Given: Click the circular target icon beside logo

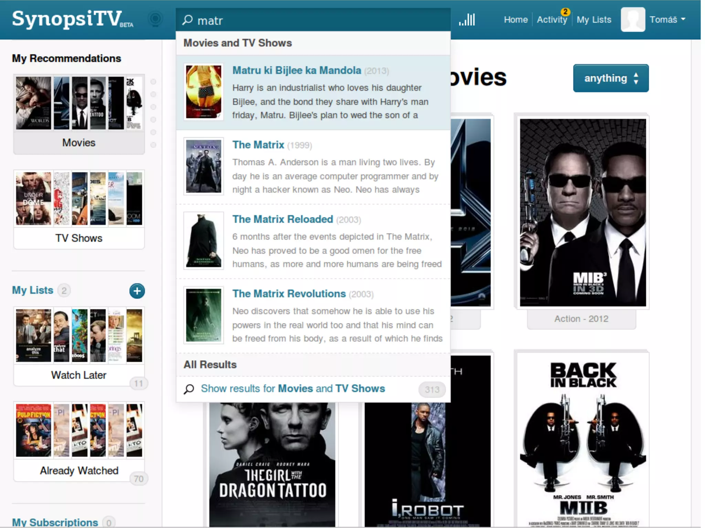Looking at the screenshot, I should pyautogui.click(x=155, y=19).
